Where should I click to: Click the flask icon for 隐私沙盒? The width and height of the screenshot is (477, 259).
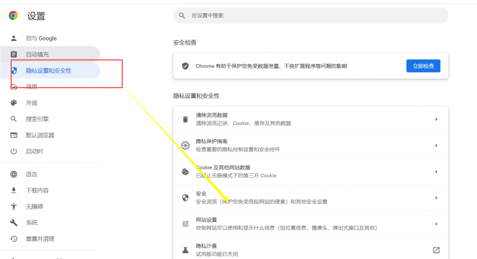coord(185,250)
